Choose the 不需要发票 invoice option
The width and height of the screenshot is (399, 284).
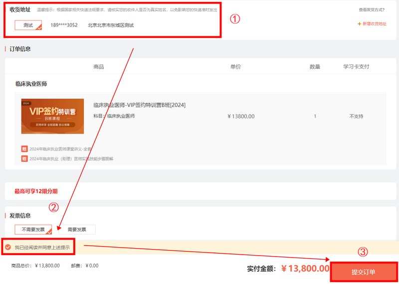pos(33,230)
